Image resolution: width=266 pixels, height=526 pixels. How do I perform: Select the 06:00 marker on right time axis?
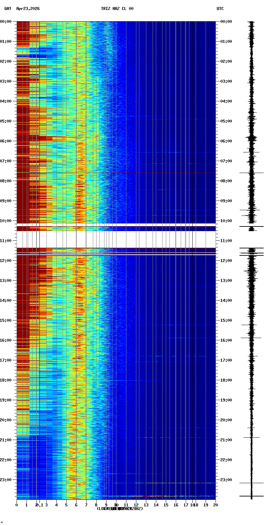click(x=226, y=141)
